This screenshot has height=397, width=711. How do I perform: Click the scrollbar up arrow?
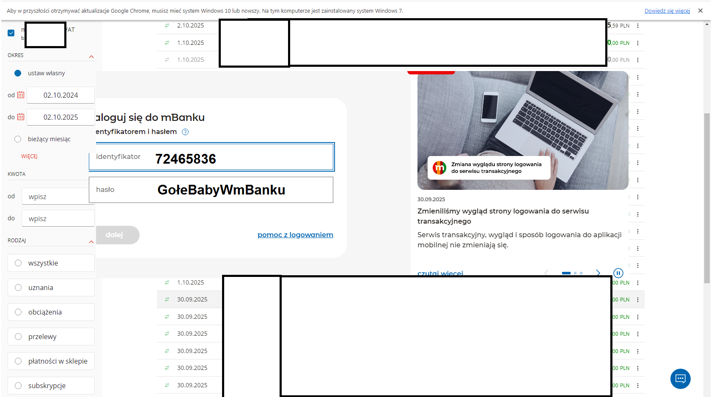coord(707,24)
